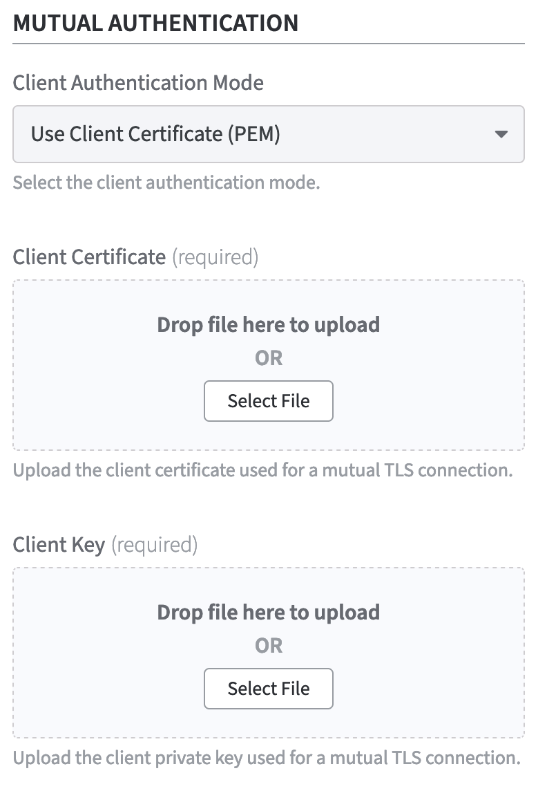Click the caret arrow in authentication mode dropdown

(502, 134)
